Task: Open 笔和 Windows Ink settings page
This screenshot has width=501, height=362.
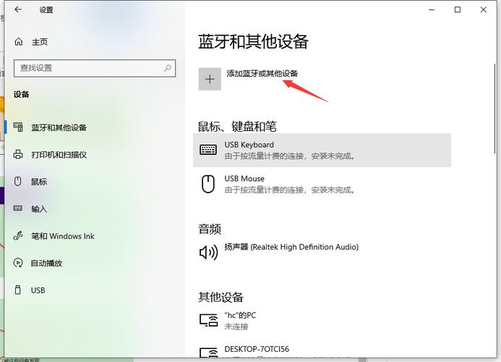Action: (x=63, y=236)
